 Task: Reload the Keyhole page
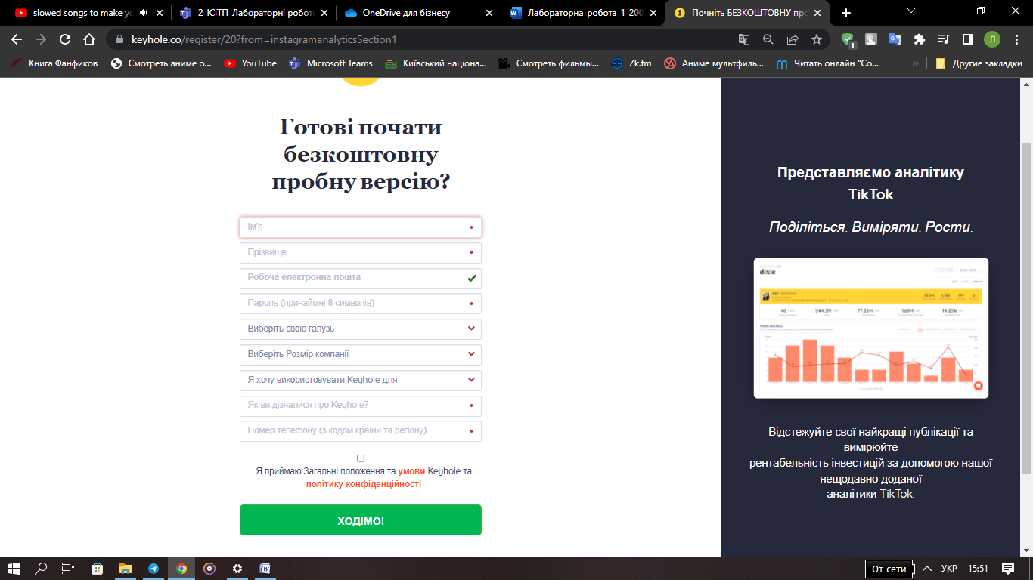click(65, 39)
